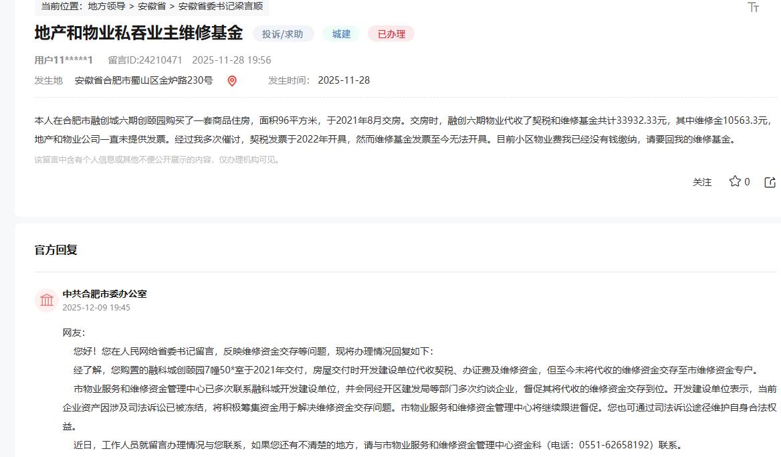Click the red location pin icon
This screenshot has width=781, height=457.
pos(232,80)
